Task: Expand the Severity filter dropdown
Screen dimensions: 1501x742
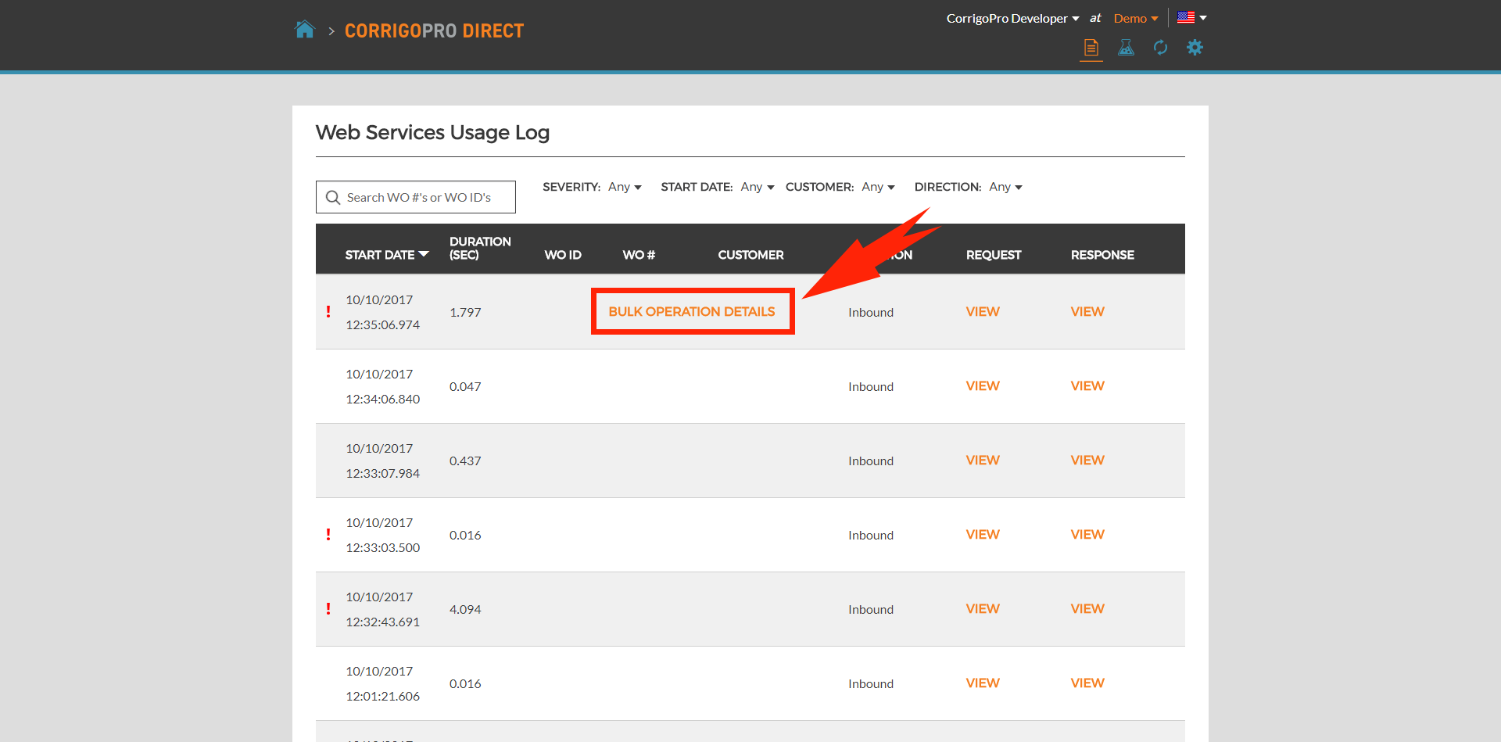Action: (x=625, y=187)
